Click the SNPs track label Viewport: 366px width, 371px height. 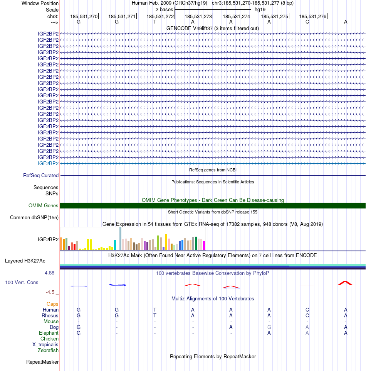pyautogui.click(x=52, y=193)
